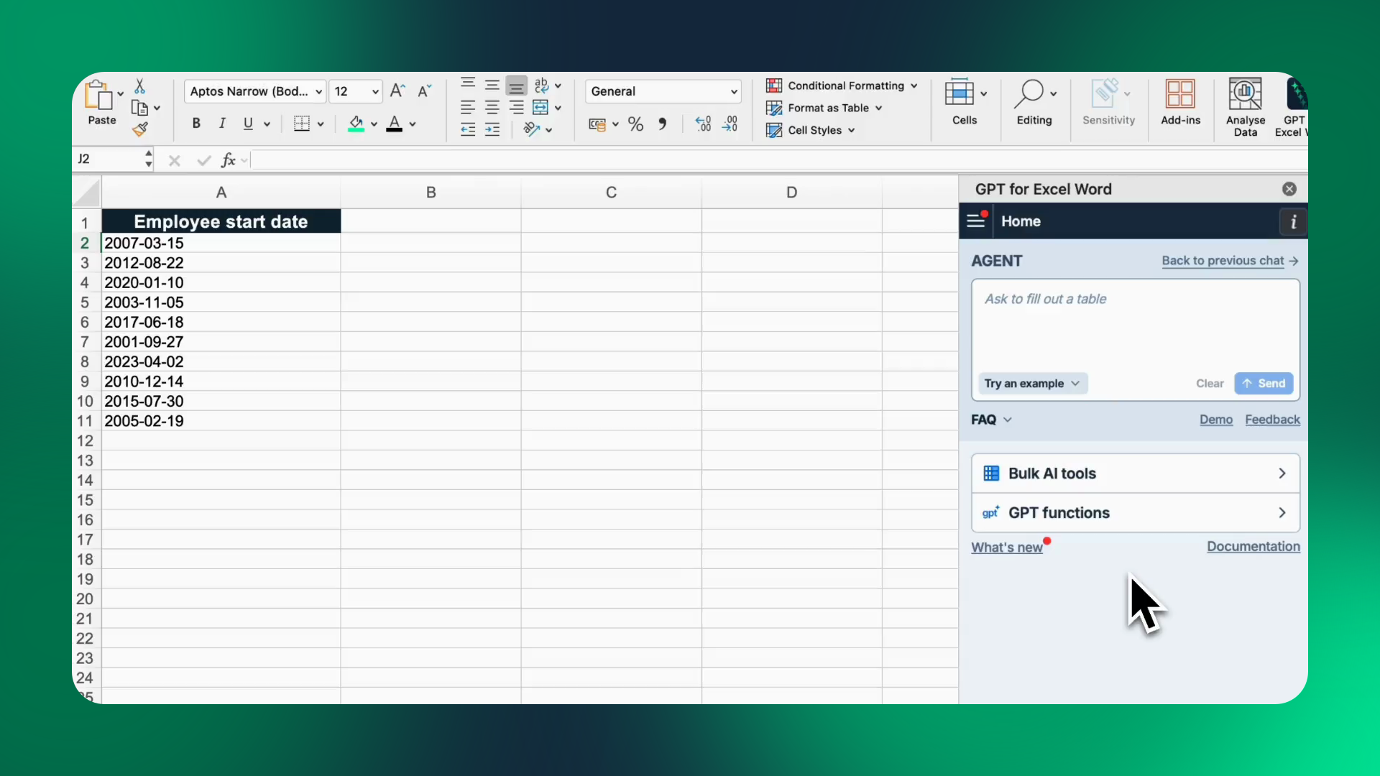1380x776 pixels.
Task: Click the increase font size icon
Action: tap(397, 91)
